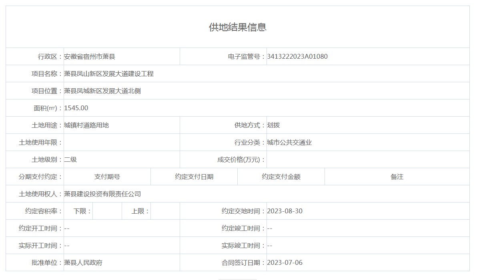Screen dimensions: 477x280
Task: Click the 行政区 value 安徽省宿州市萧县
Action: [90, 56]
